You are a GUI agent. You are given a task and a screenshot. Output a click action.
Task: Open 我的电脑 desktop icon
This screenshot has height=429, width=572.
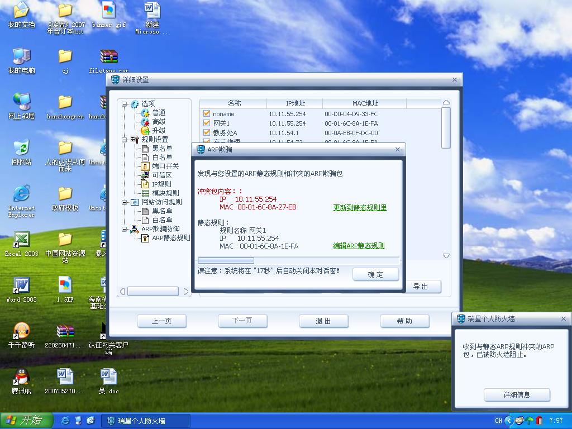(x=21, y=61)
